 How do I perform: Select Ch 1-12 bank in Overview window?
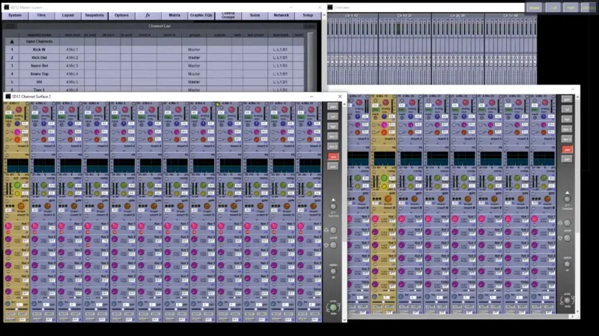pyautogui.click(x=352, y=16)
